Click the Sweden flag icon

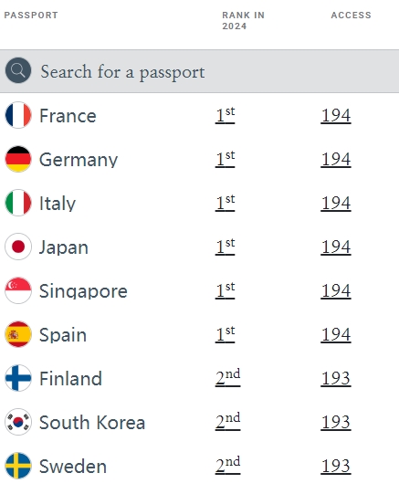point(18,466)
